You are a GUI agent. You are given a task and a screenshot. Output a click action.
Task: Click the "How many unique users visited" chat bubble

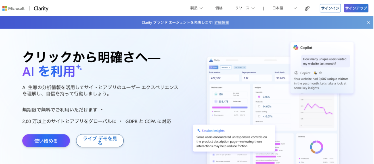click(325, 61)
